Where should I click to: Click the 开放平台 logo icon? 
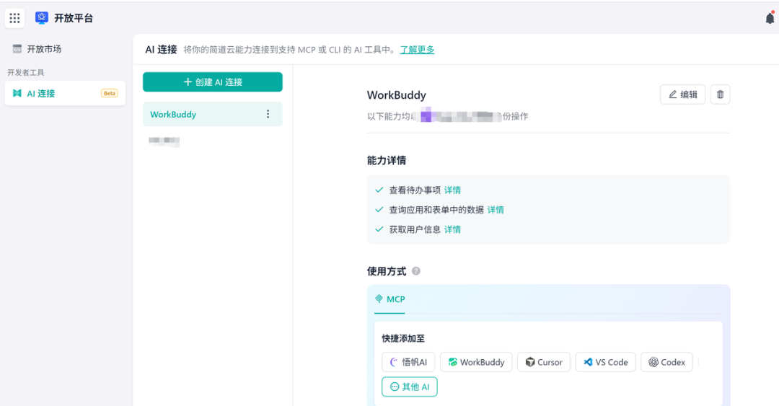point(42,18)
